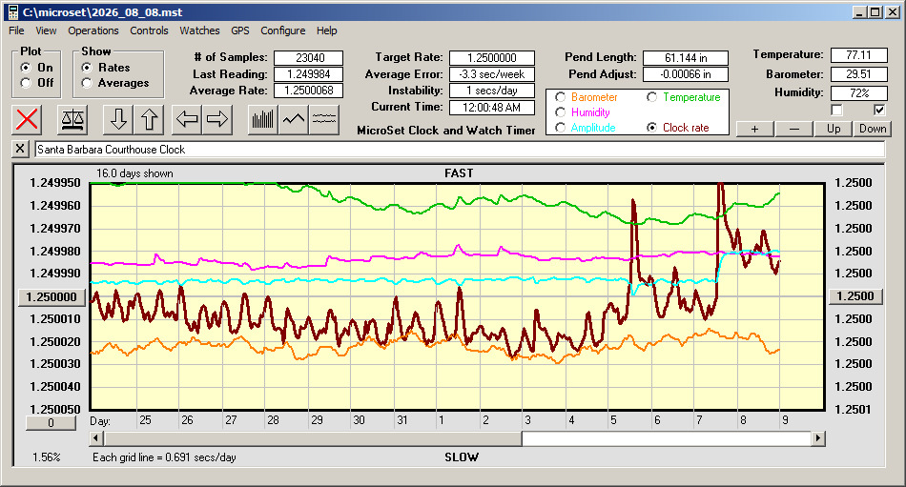Select Clock rate trace radio button

(x=651, y=128)
